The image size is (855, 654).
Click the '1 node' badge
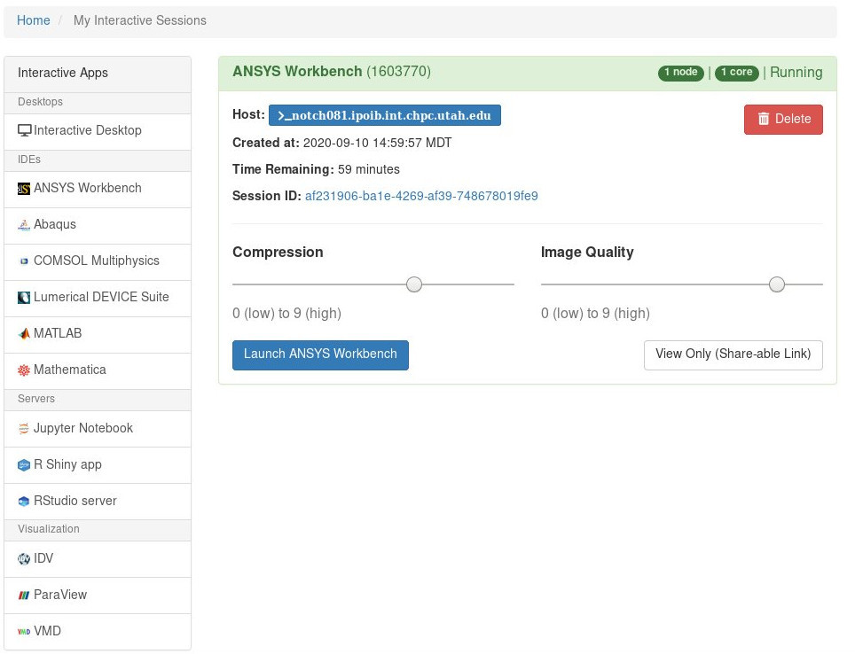[x=680, y=73]
